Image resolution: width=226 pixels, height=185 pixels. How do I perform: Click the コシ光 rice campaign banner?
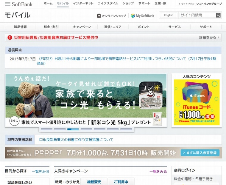point(86,101)
